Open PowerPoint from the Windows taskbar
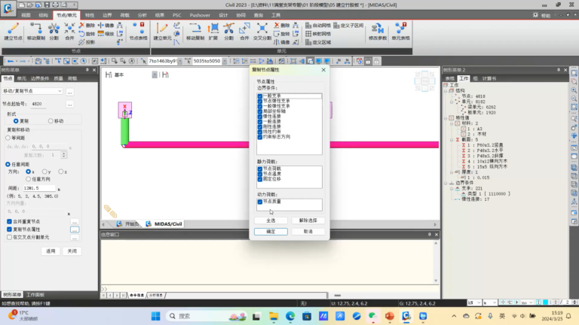The width and height of the screenshot is (579, 325). tap(389, 316)
